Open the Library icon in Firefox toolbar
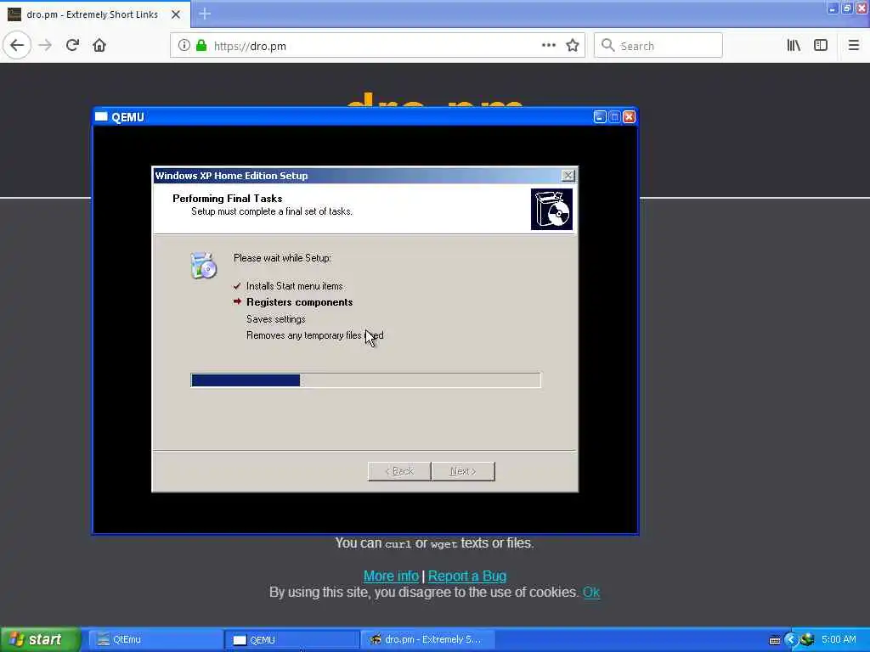 point(794,46)
